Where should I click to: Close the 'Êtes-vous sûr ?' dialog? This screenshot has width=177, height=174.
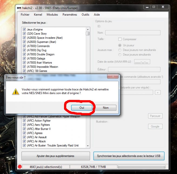pos(113,77)
